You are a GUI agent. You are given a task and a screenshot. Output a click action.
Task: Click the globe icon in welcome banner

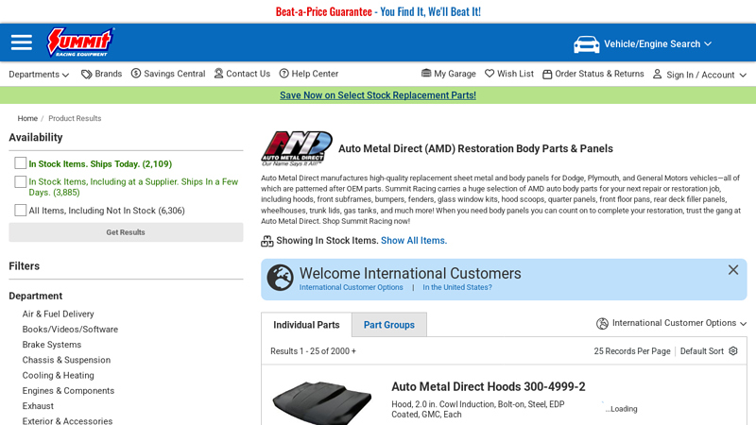point(280,278)
